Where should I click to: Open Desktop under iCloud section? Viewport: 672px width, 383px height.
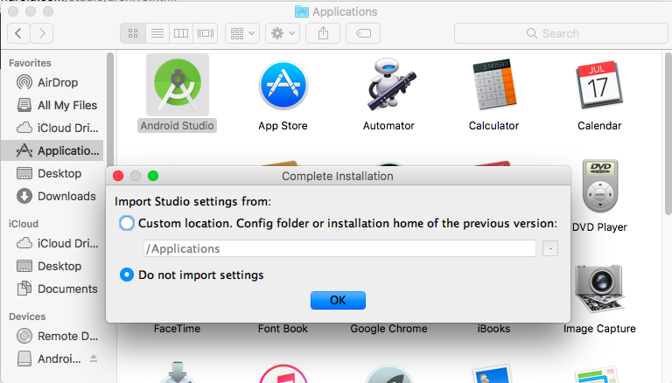52,266
